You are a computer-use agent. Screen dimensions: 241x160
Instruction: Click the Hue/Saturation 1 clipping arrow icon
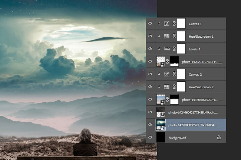(x=159, y=36)
